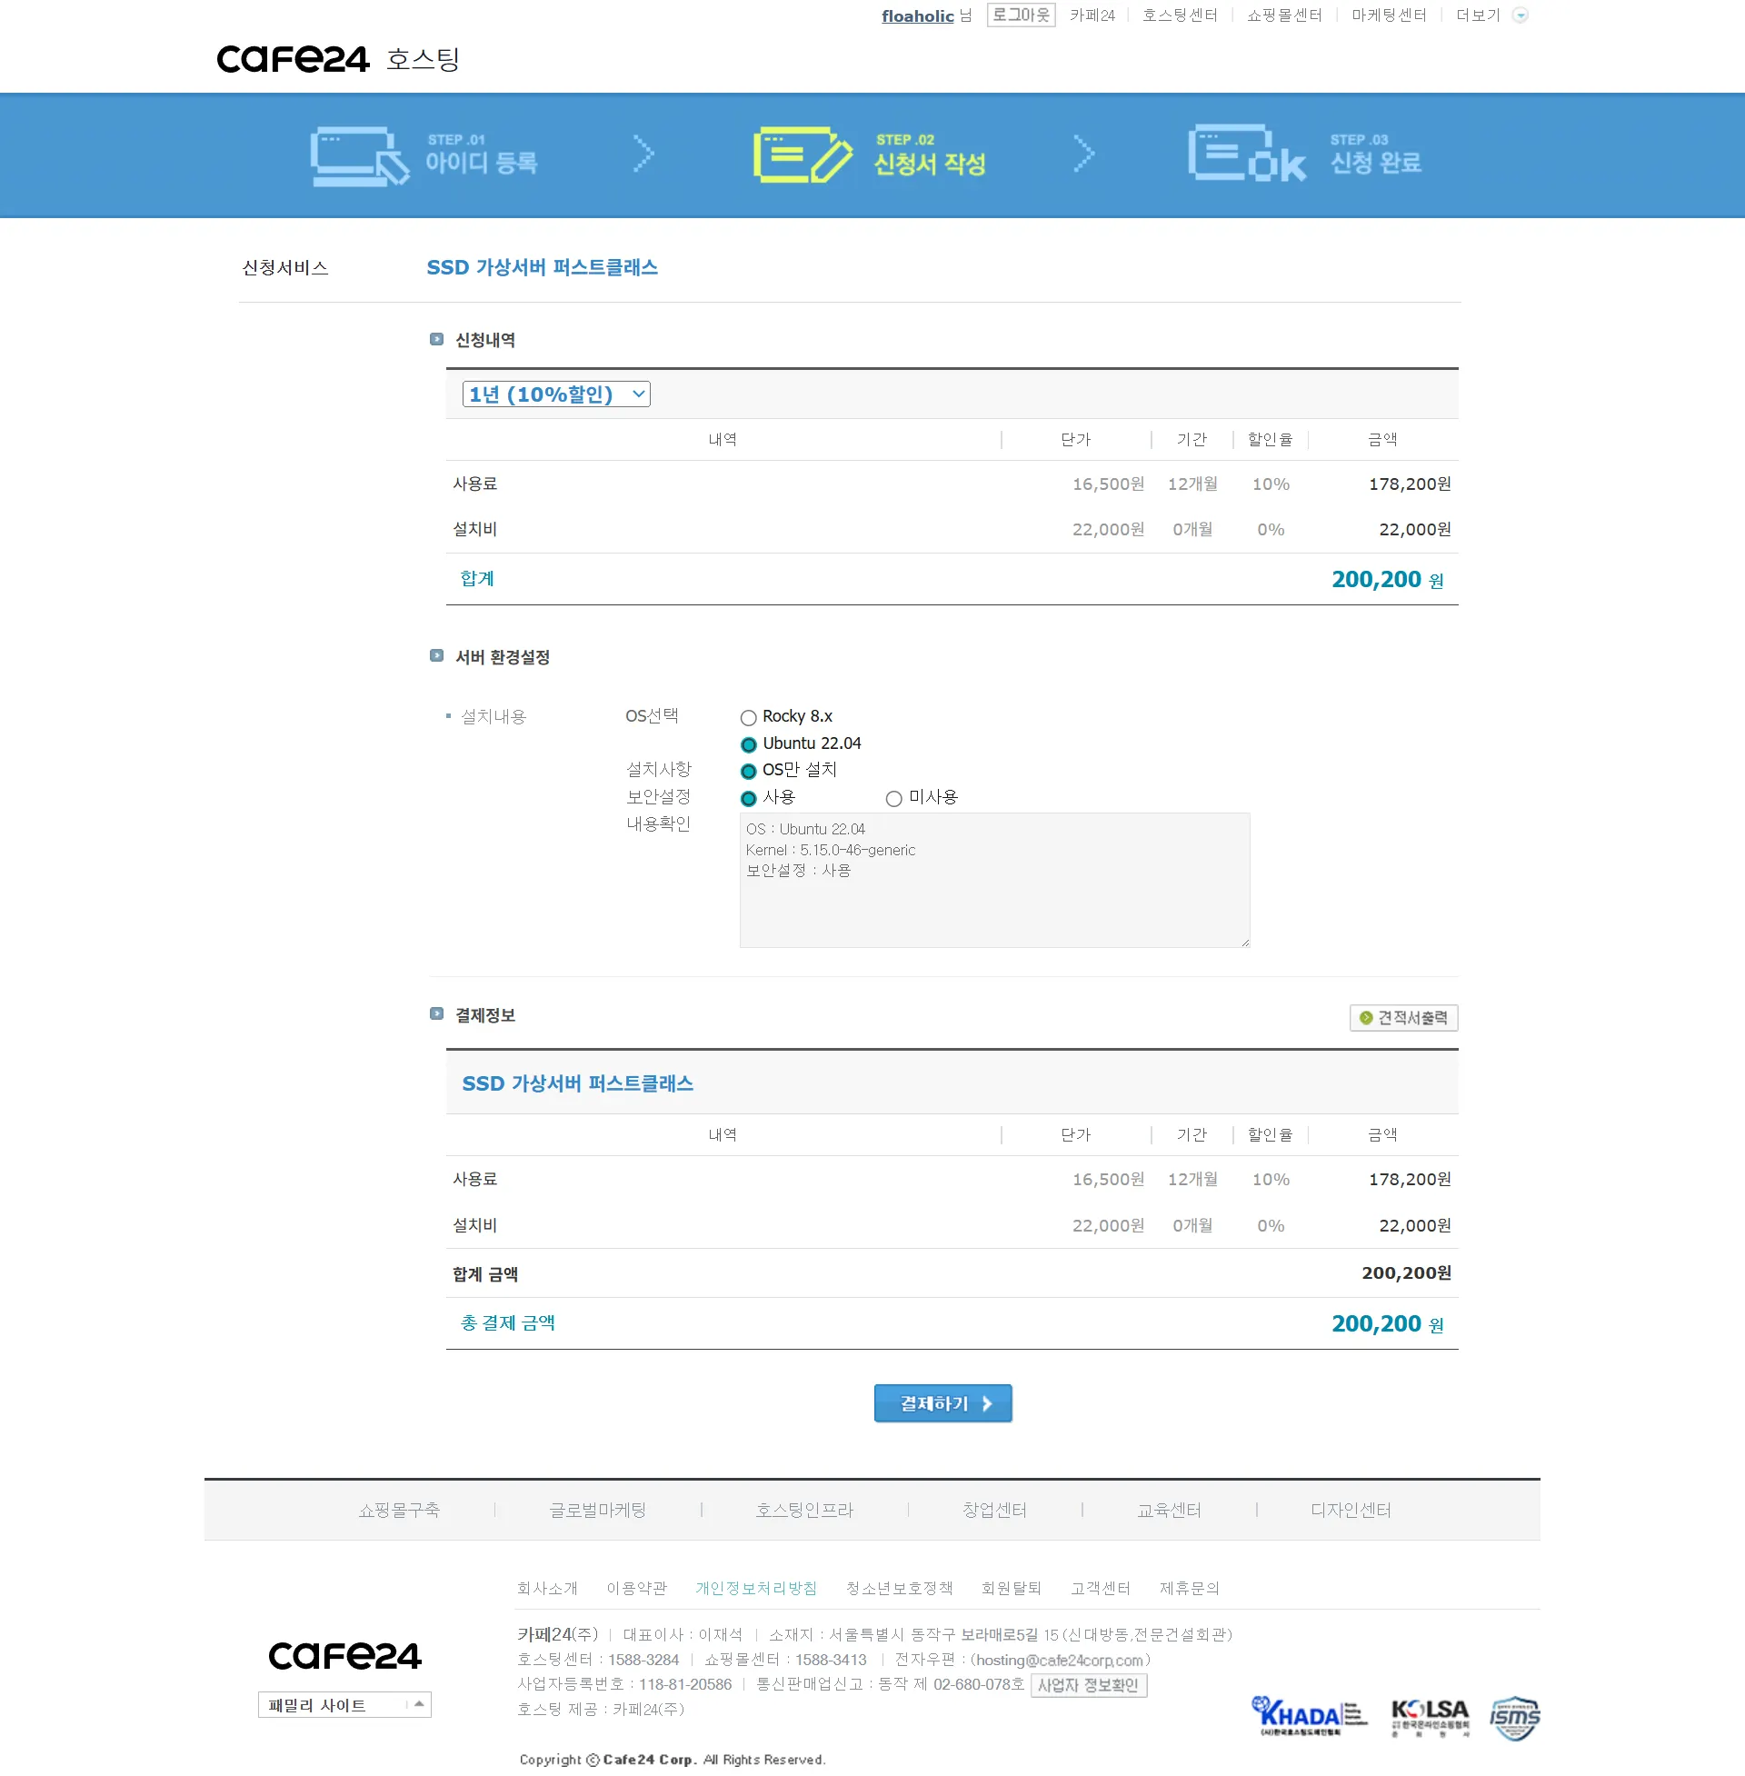Click the Cafe24 hosting logo in the header
This screenshot has width=1745, height=1776.
(337, 60)
